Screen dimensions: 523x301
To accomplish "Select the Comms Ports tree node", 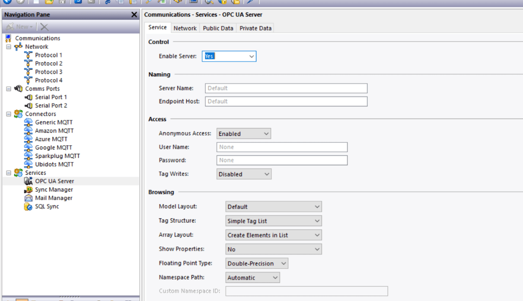I will pyautogui.click(x=42, y=89).
